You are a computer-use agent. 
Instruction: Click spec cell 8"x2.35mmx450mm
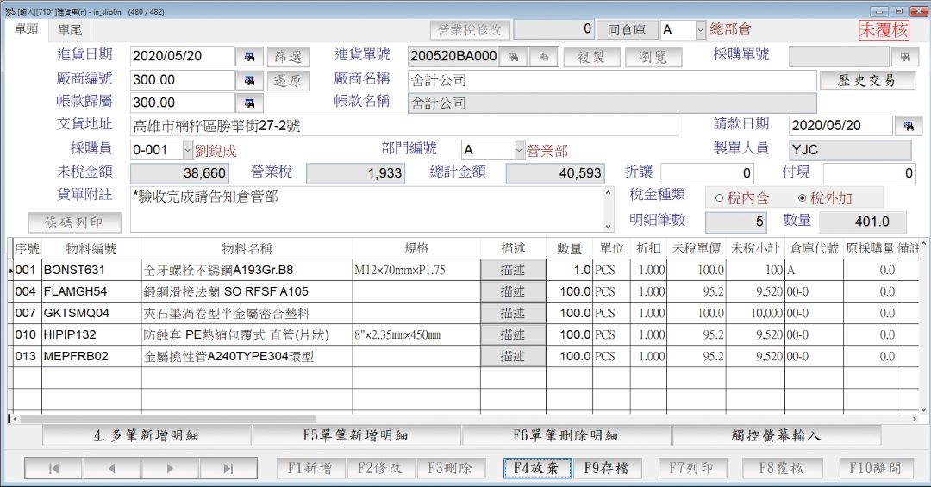[416, 335]
